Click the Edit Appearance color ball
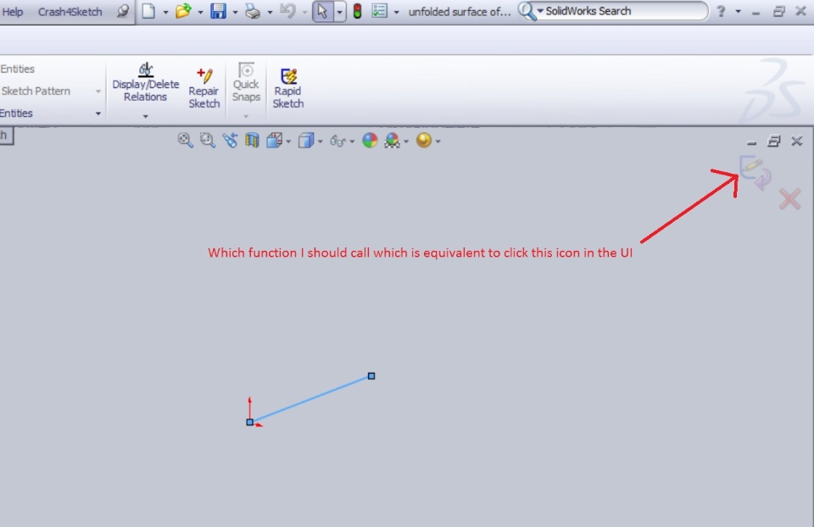The height and width of the screenshot is (527, 814). pos(370,140)
